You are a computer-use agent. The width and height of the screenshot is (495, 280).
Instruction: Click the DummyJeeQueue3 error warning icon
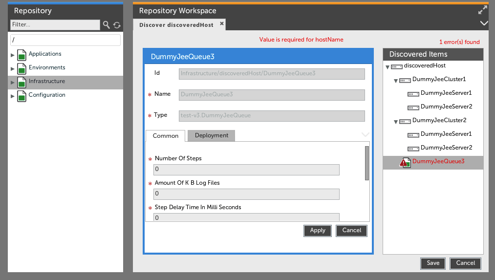[x=405, y=162]
